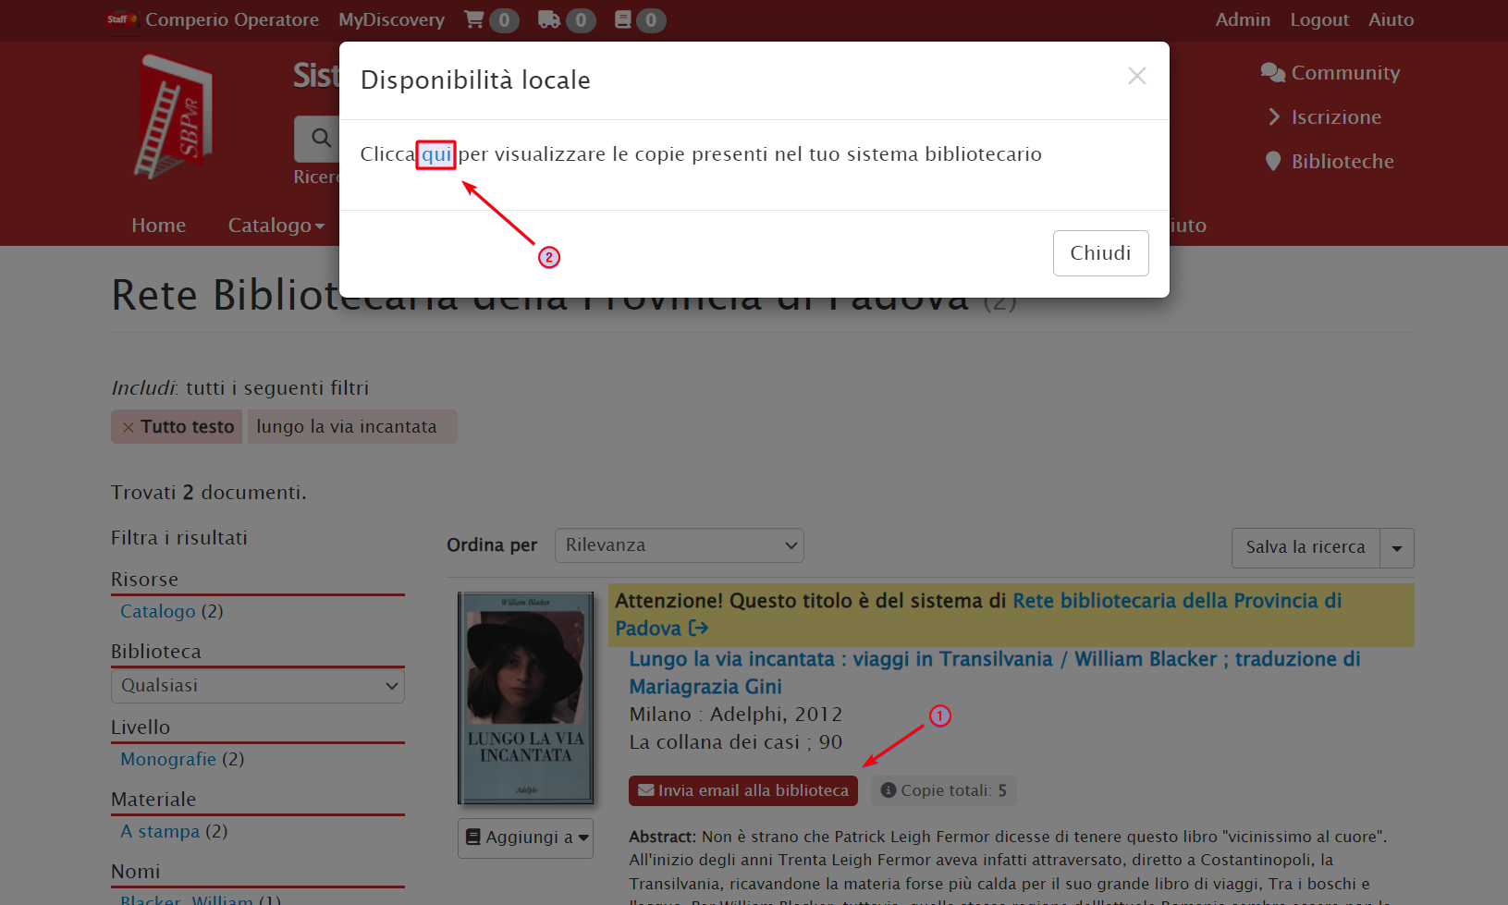
Task: Open the Lungo la via incantata book cover
Action: pyautogui.click(x=525, y=698)
